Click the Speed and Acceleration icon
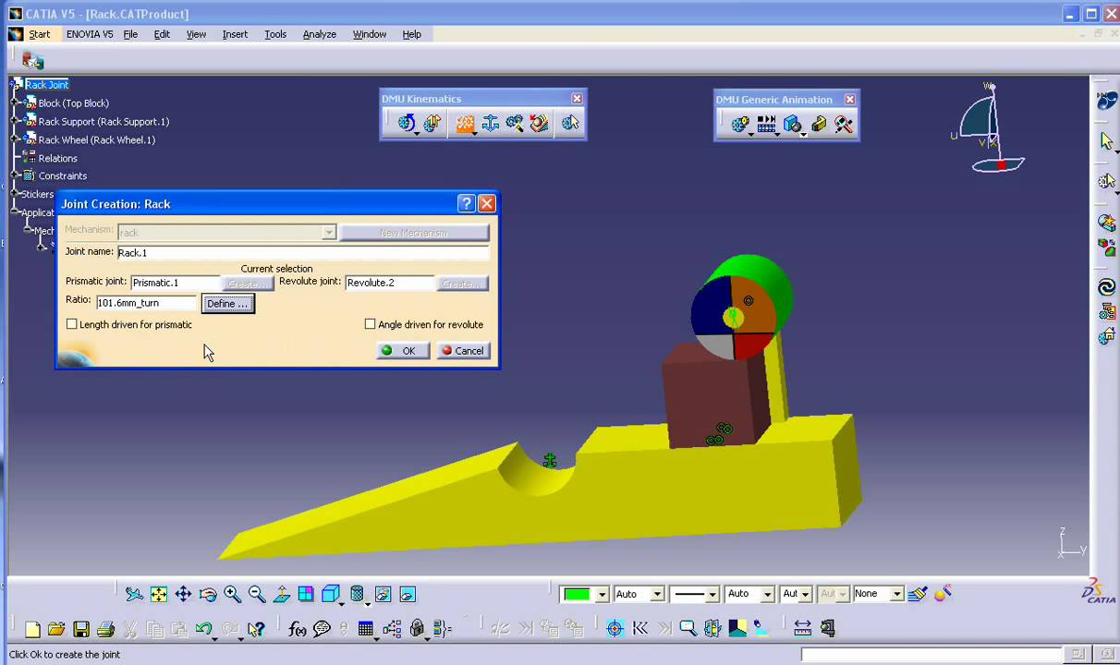This screenshot has width=1120, height=665. tap(540, 123)
